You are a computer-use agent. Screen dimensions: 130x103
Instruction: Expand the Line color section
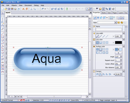point(124,40)
